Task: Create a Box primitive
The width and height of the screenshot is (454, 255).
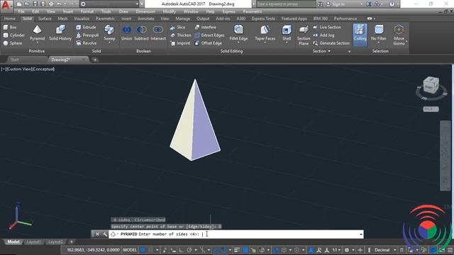Action: (x=10, y=27)
